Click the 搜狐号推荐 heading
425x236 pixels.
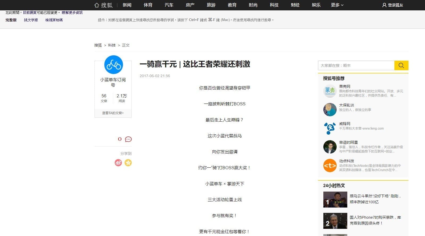[x=334, y=78]
